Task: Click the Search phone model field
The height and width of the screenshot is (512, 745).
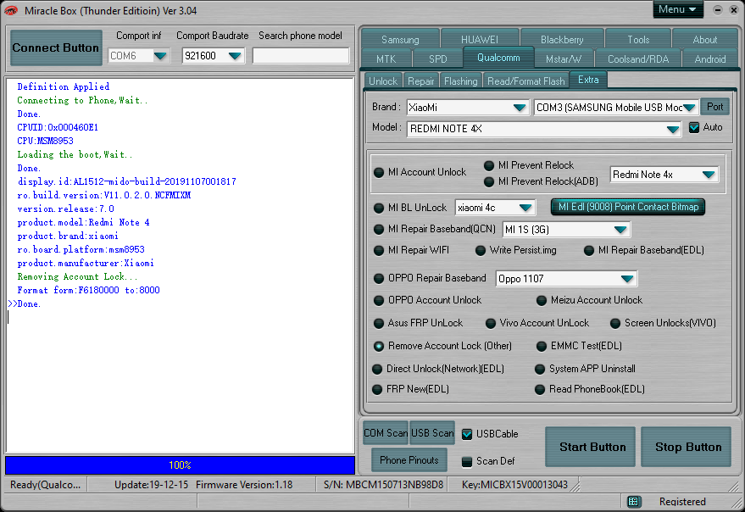Action: 301,56
